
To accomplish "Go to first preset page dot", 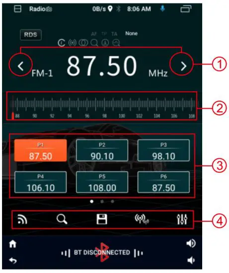I will point(92,202).
